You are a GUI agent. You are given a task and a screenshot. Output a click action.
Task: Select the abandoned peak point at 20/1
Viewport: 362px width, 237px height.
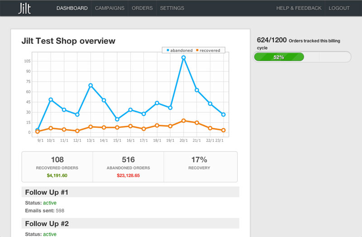point(183,57)
